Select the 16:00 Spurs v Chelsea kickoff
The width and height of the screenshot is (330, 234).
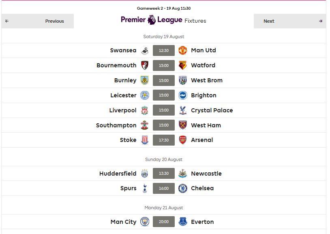164,188
